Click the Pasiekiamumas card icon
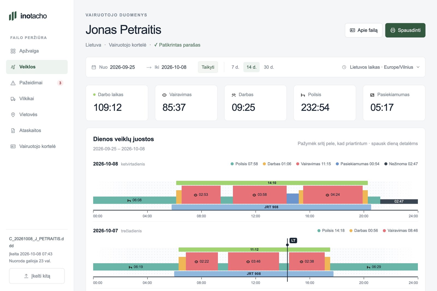437x291 pixels. tap(372, 95)
